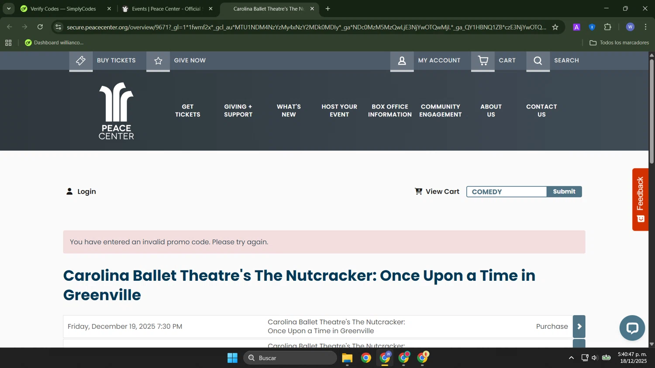
Task: Click the Windows taskbar Buscar search box
Action: (x=290, y=358)
